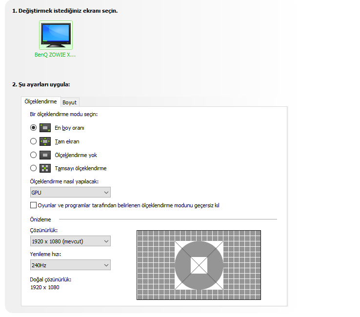
Task: Click the En boy oranı label
Action: coord(70,128)
